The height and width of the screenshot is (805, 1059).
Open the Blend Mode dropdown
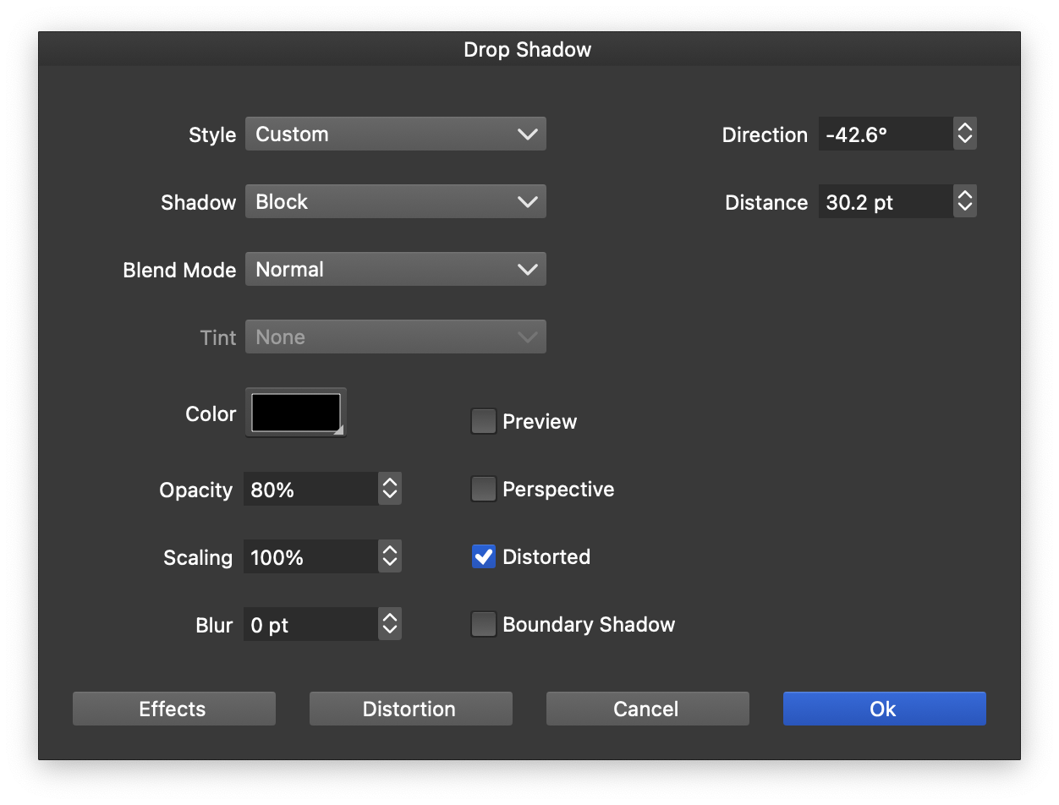[x=395, y=270]
